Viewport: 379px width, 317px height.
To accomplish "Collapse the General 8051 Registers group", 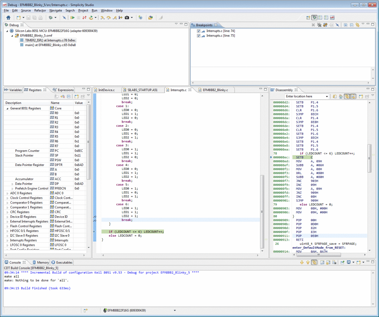I will pos(7,108).
